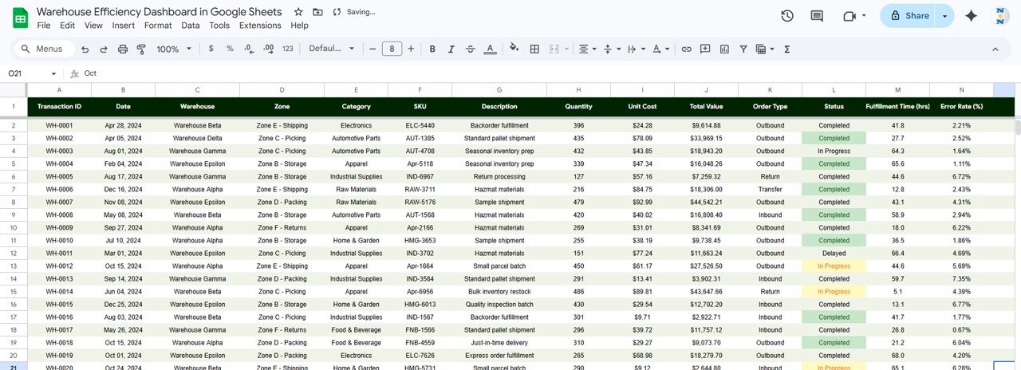Insert a comment from the toolbar
1021x370 pixels.
[x=705, y=49]
